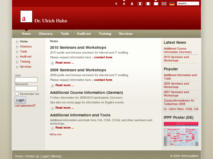Open Contact us link in the footer

(32, 156)
